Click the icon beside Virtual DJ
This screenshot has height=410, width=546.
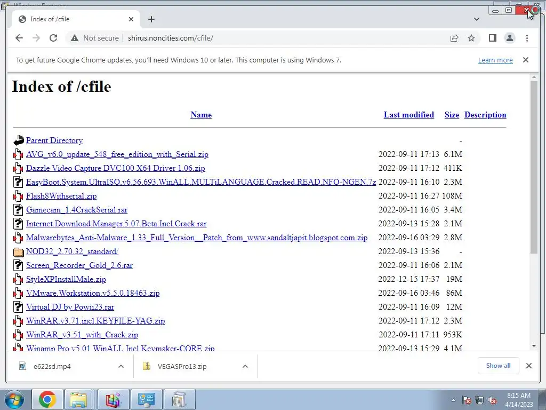point(18,307)
